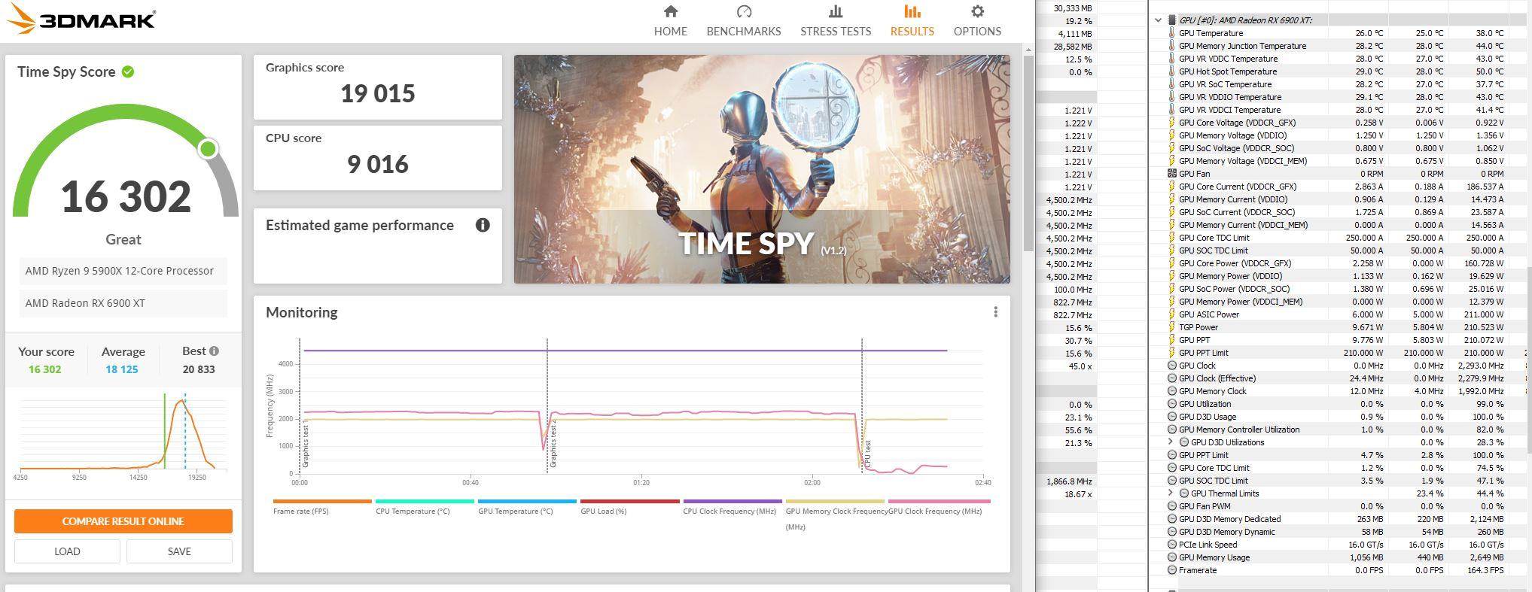Click the GPU Memory Clock circle icon
Viewport: 1532px width, 592px height.
coord(1171,391)
